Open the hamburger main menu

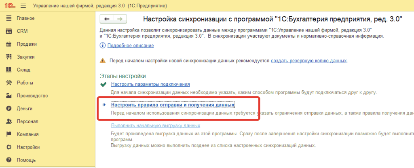(x=23, y=6)
